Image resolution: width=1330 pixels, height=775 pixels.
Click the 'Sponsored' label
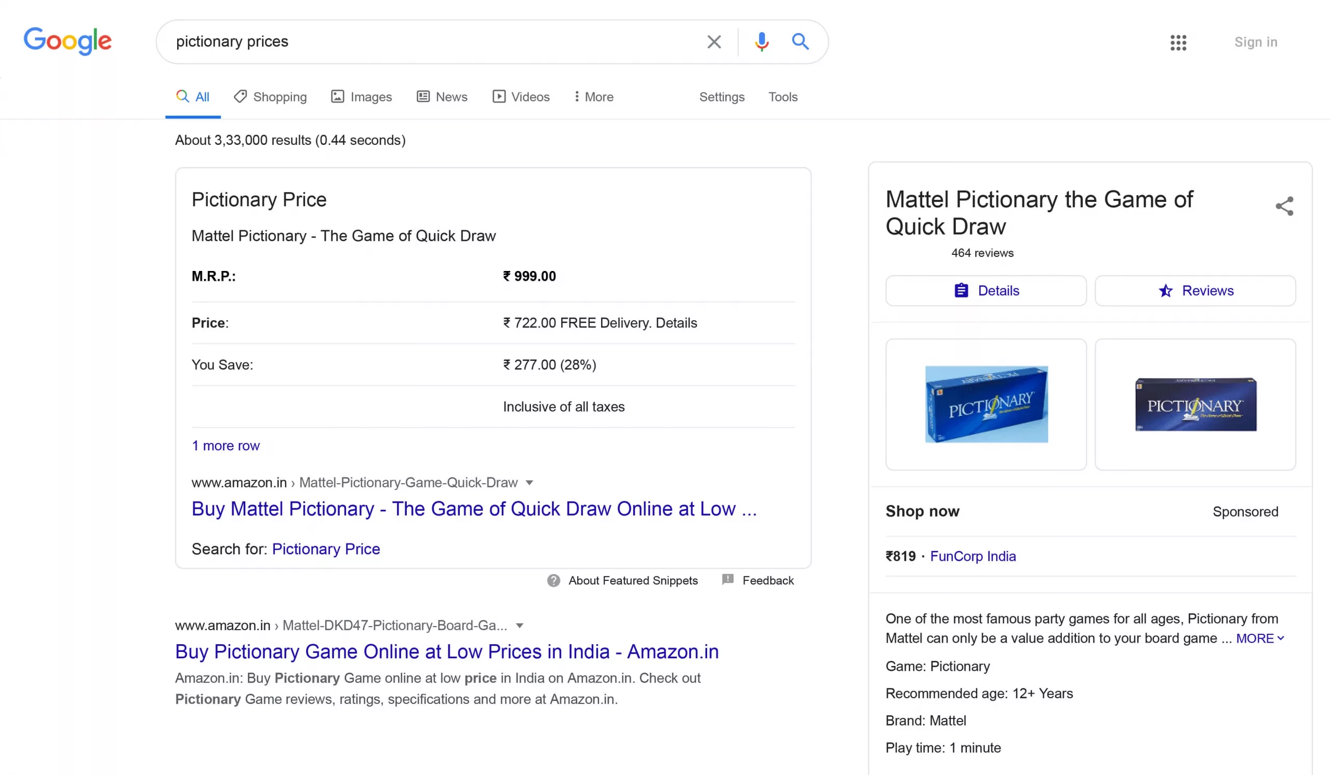[x=1245, y=512]
